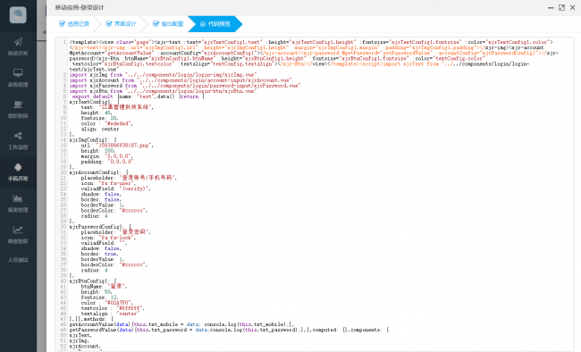Open the 系统管理 monitor menu
581x352 pixels.
point(18,78)
